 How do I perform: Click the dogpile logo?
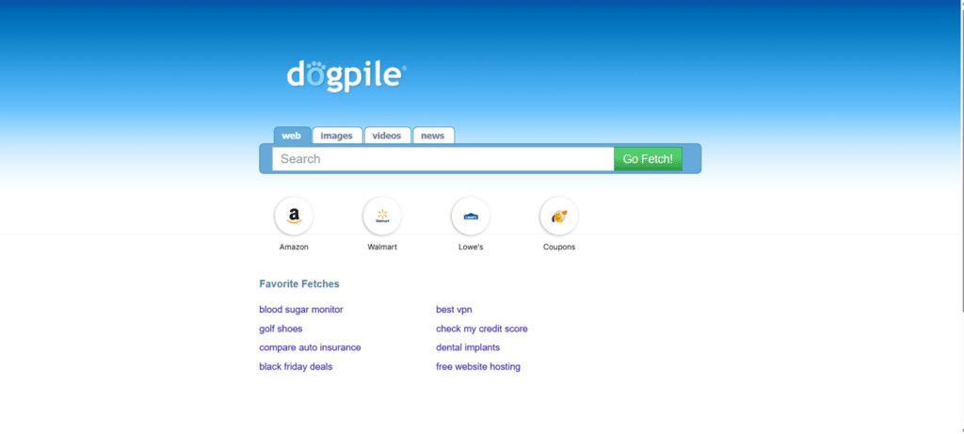click(x=346, y=76)
